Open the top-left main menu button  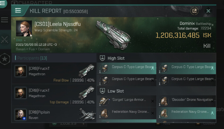3,3
